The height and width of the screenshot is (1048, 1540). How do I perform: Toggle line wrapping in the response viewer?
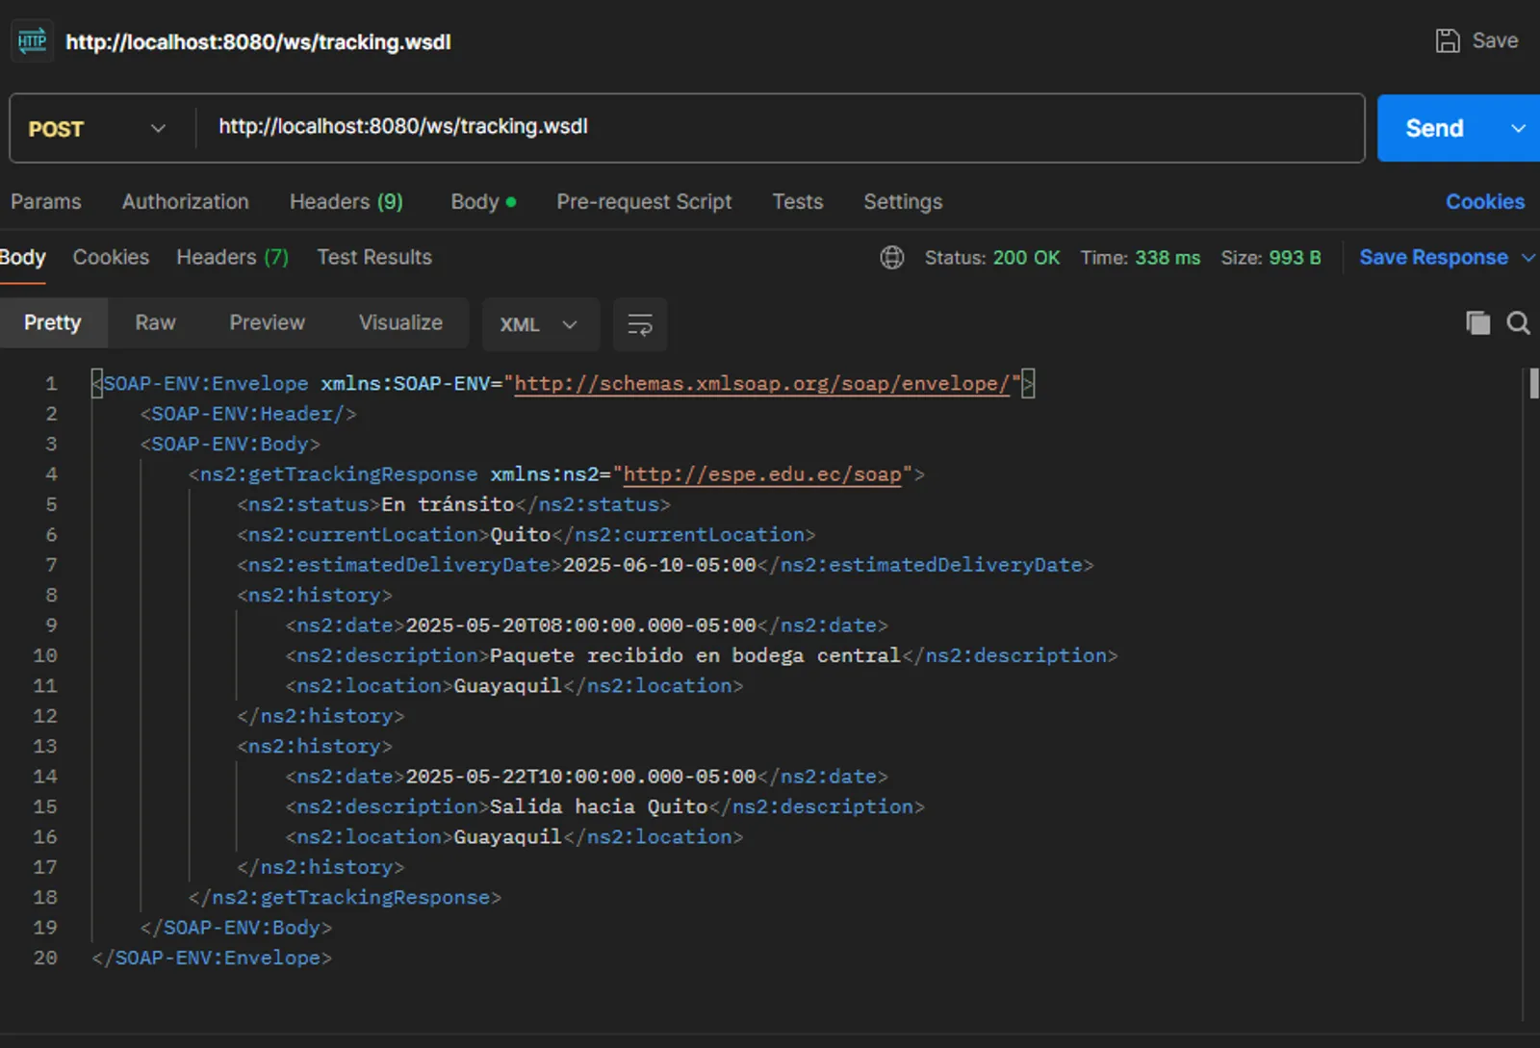(x=639, y=324)
